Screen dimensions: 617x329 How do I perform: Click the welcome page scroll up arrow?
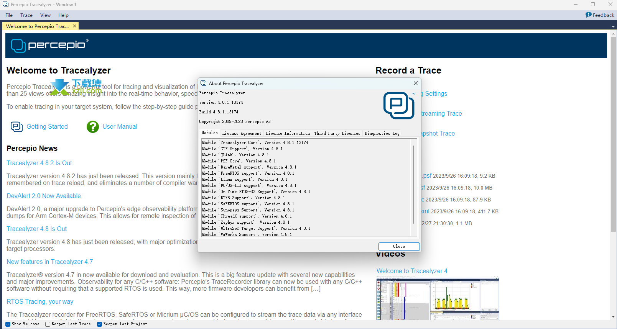[613, 33]
